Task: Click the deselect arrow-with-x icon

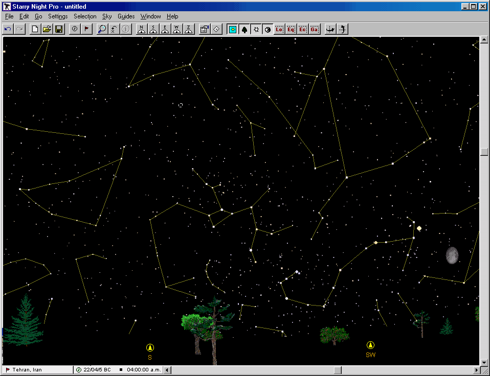Action: [x=114, y=29]
